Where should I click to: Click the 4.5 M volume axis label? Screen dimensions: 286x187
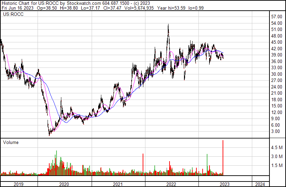277,147
